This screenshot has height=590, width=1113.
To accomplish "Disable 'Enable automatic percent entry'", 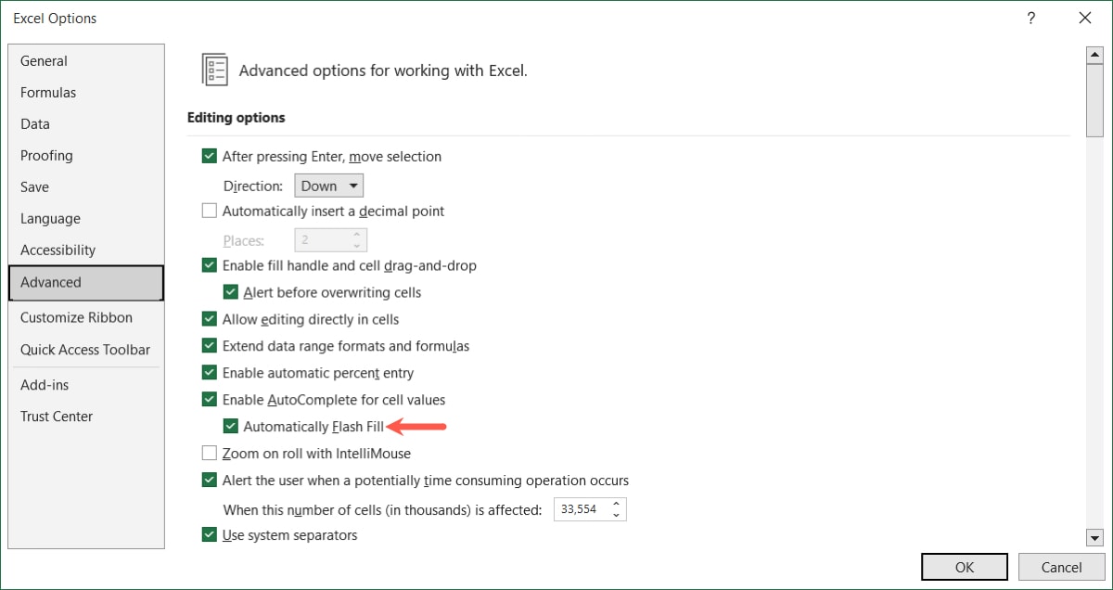I will [x=210, y=372].
